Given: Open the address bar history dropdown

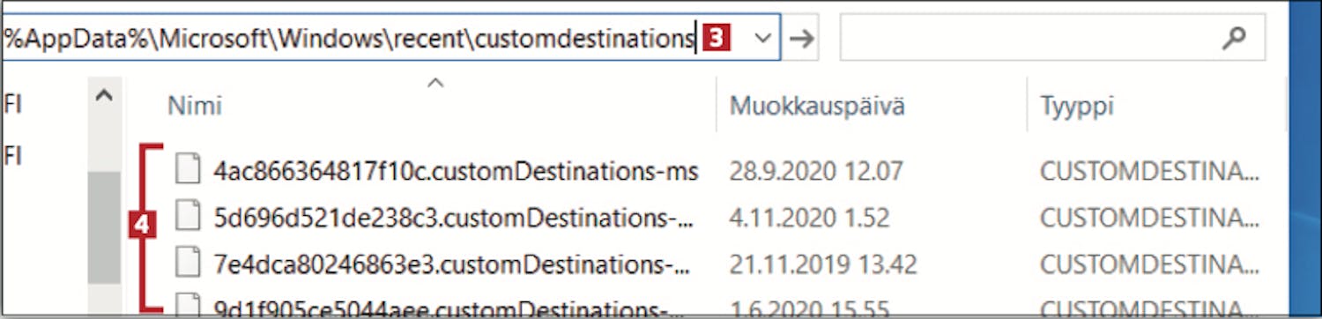Looking at the screenshot, I should 763,39.
